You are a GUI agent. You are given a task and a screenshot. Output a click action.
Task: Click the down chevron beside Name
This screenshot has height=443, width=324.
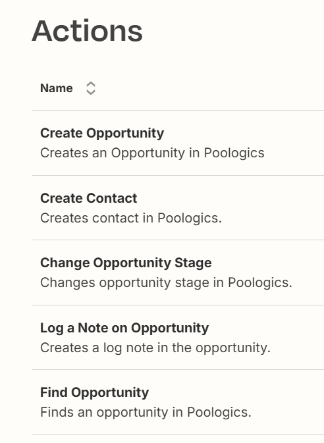[90, 92]
